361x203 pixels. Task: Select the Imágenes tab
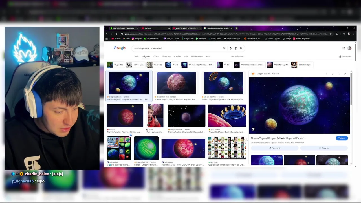pos(146,56)
